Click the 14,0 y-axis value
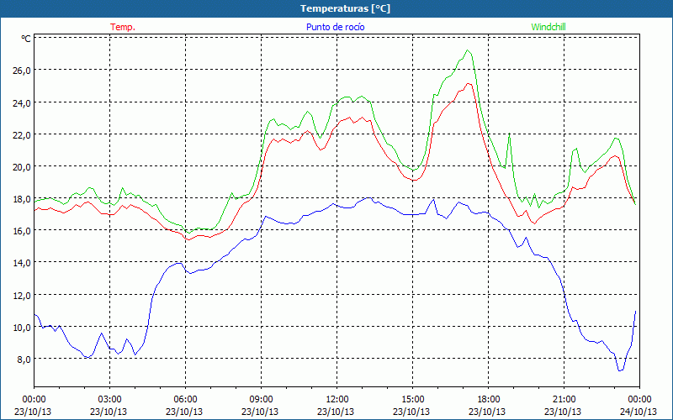The width and height of the screenshot is (673, 420). pyautogui.click(x=22, y=263)
